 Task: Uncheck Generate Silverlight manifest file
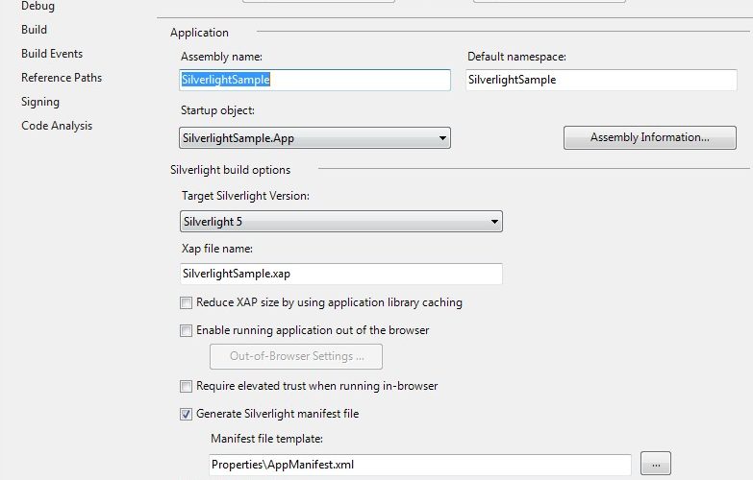tap(187, 415)
